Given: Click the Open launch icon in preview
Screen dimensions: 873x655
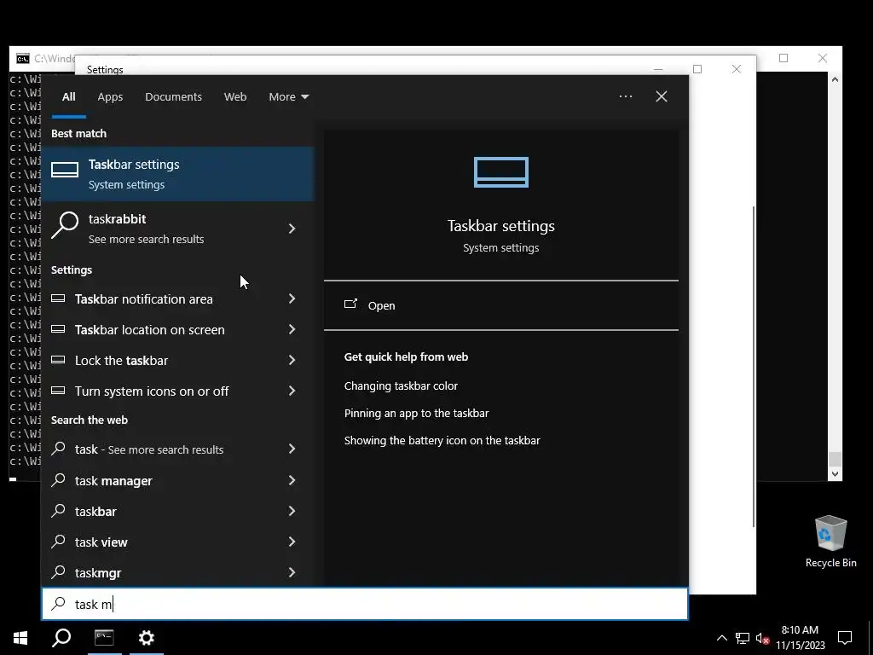Looking at the screenshot, I should coord(350,304).
